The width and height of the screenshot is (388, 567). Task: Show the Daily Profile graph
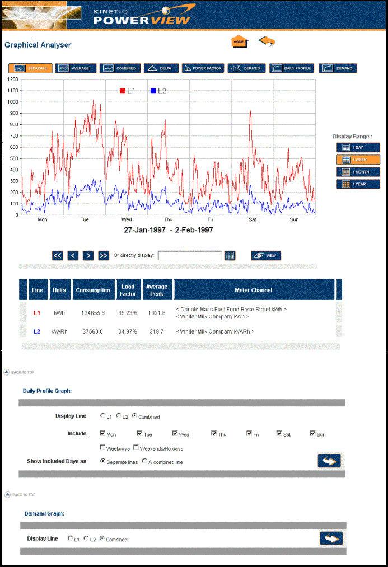coord(292,68)
